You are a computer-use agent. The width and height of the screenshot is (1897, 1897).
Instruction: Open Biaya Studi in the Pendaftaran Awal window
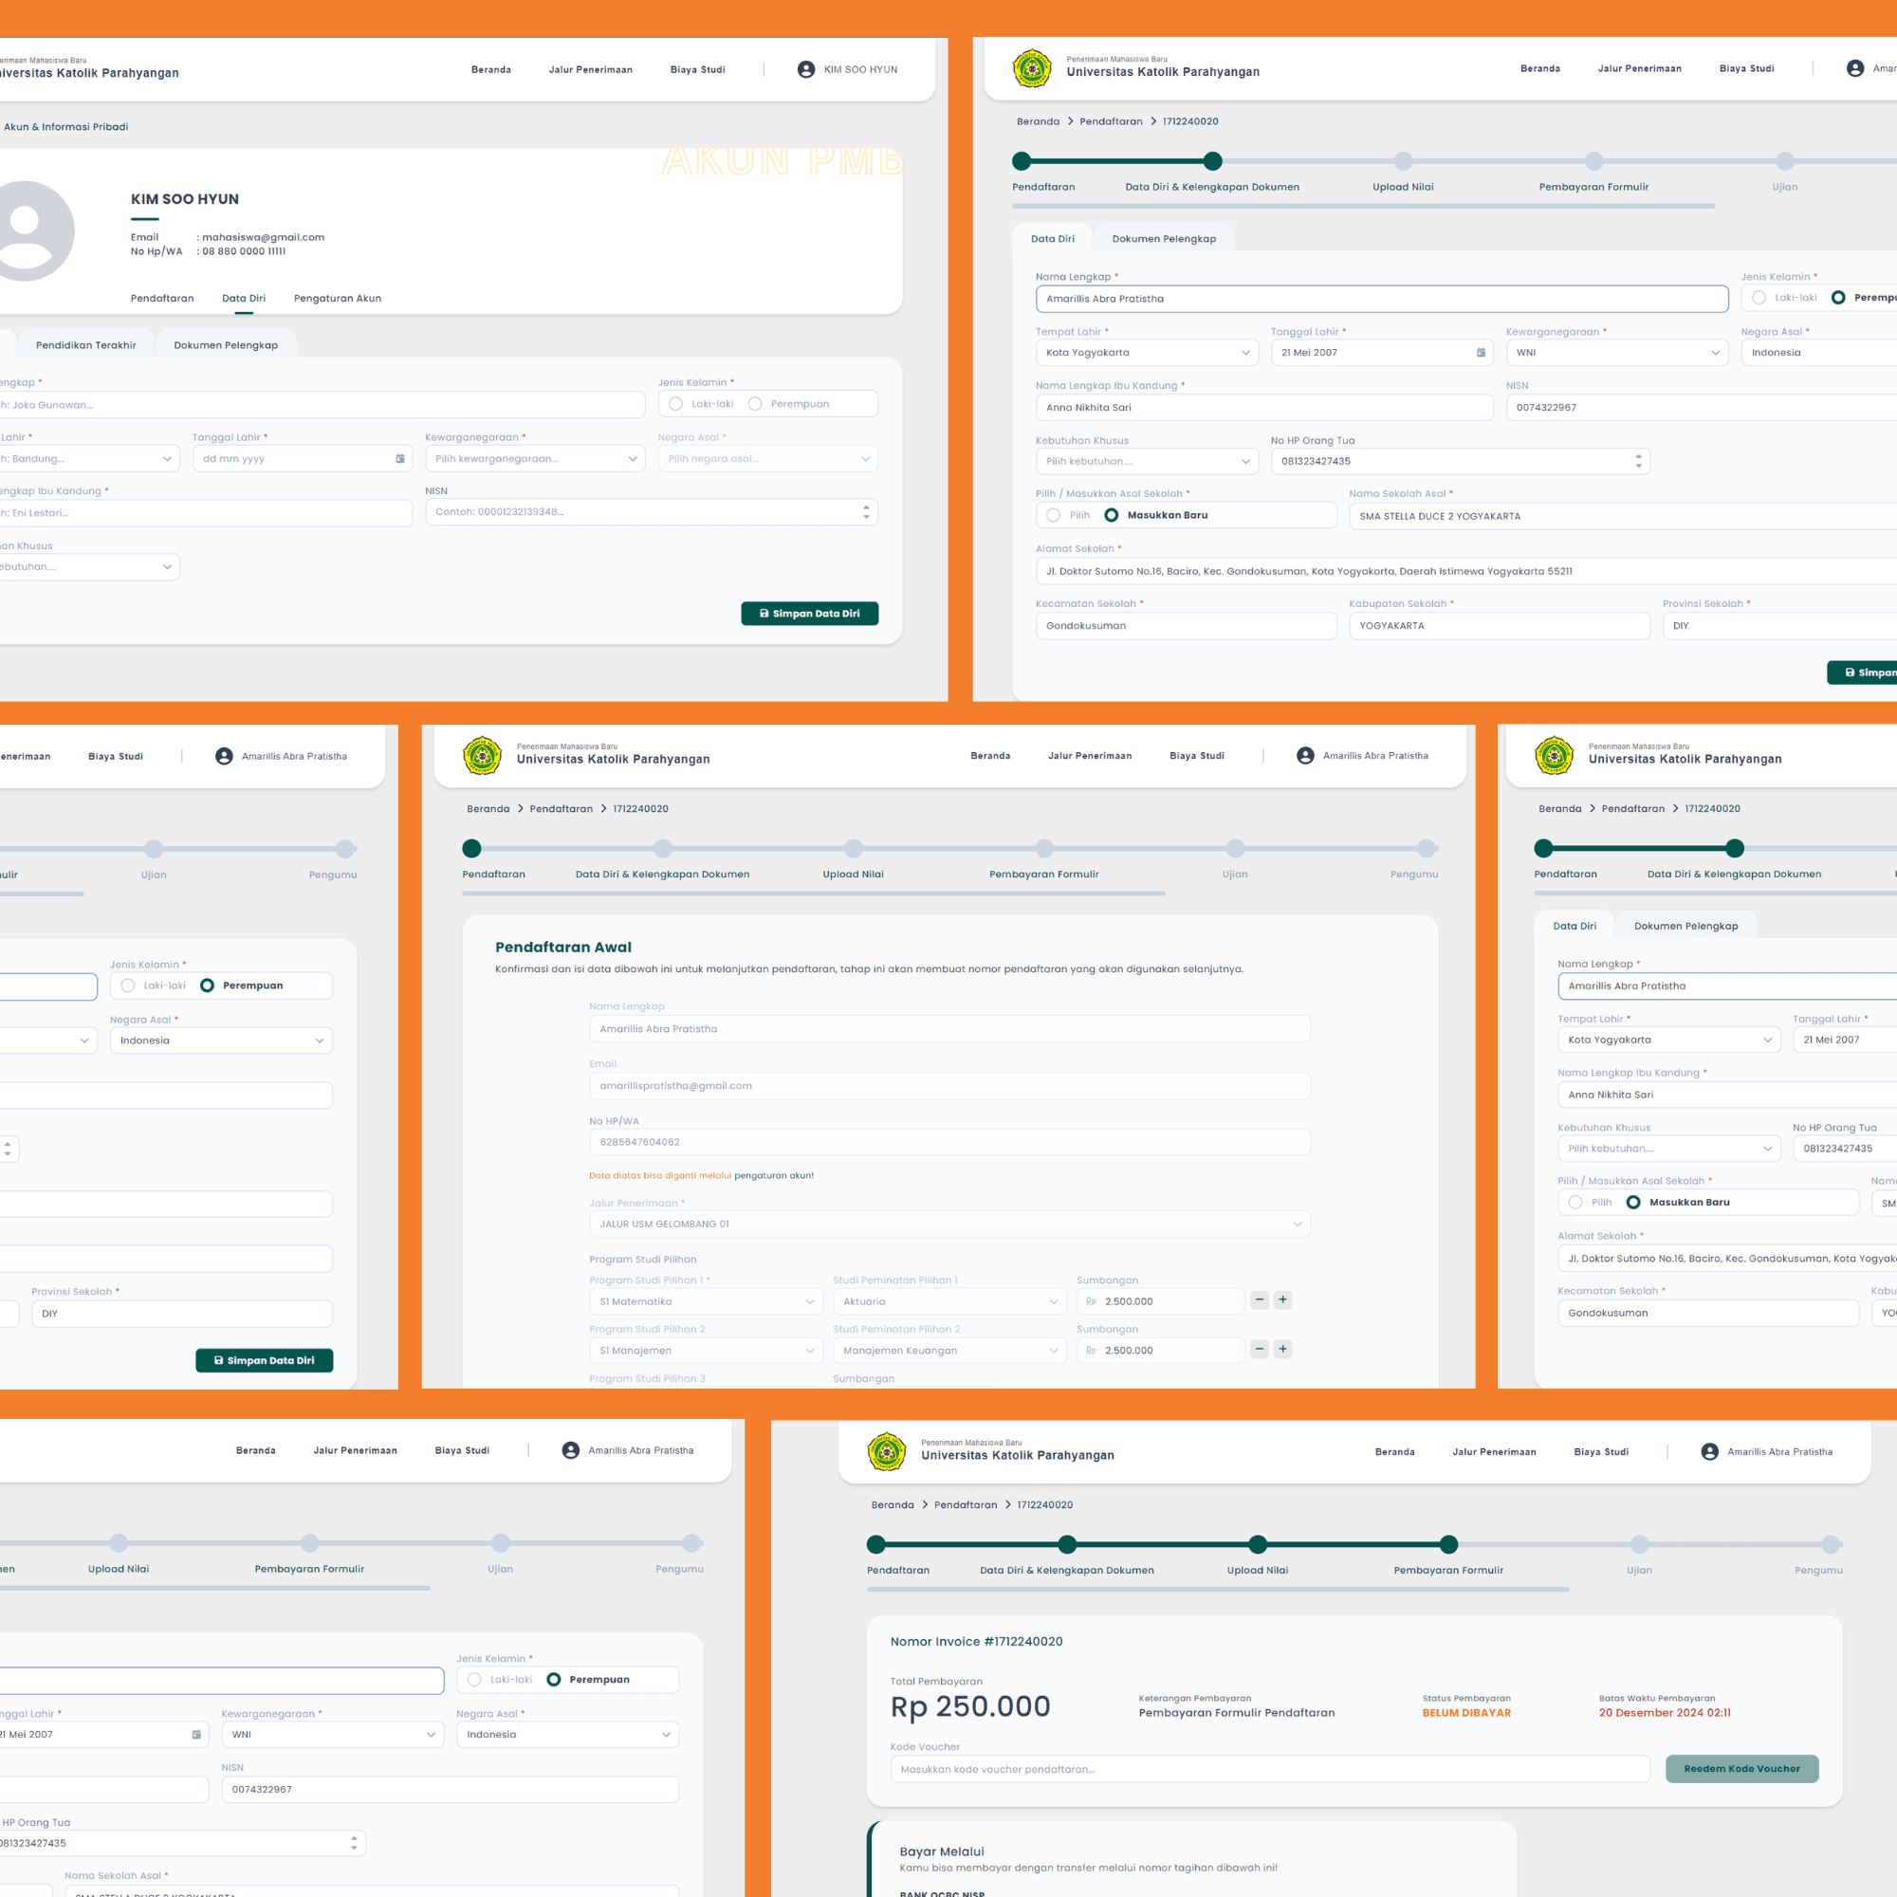click(x=1197, y=756)
